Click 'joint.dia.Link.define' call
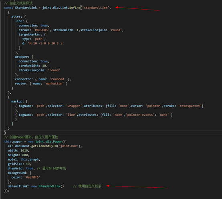 pos(61,8)
